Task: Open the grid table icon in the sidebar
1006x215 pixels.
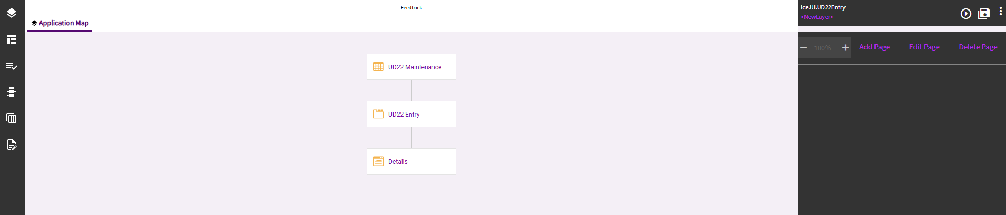Action: tap(12, 118)
